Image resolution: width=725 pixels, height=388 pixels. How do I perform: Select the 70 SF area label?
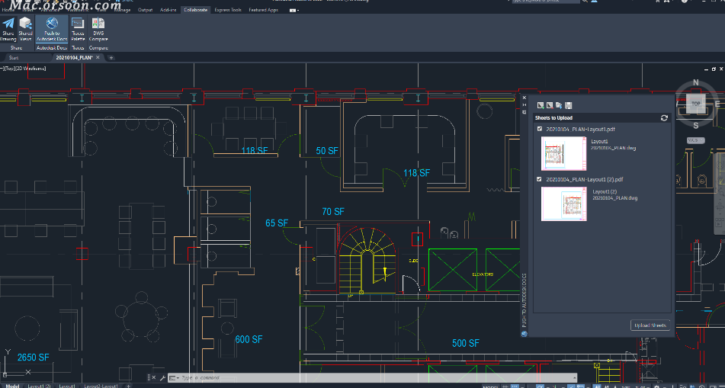click(x=333, y=212)
